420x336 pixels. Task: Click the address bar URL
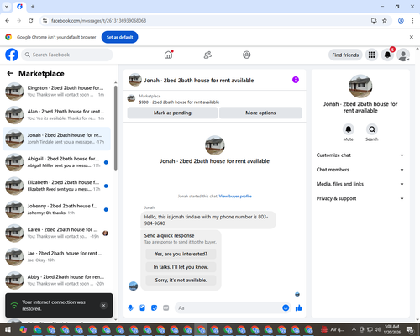pyautogui.click(x=98, y=21)
